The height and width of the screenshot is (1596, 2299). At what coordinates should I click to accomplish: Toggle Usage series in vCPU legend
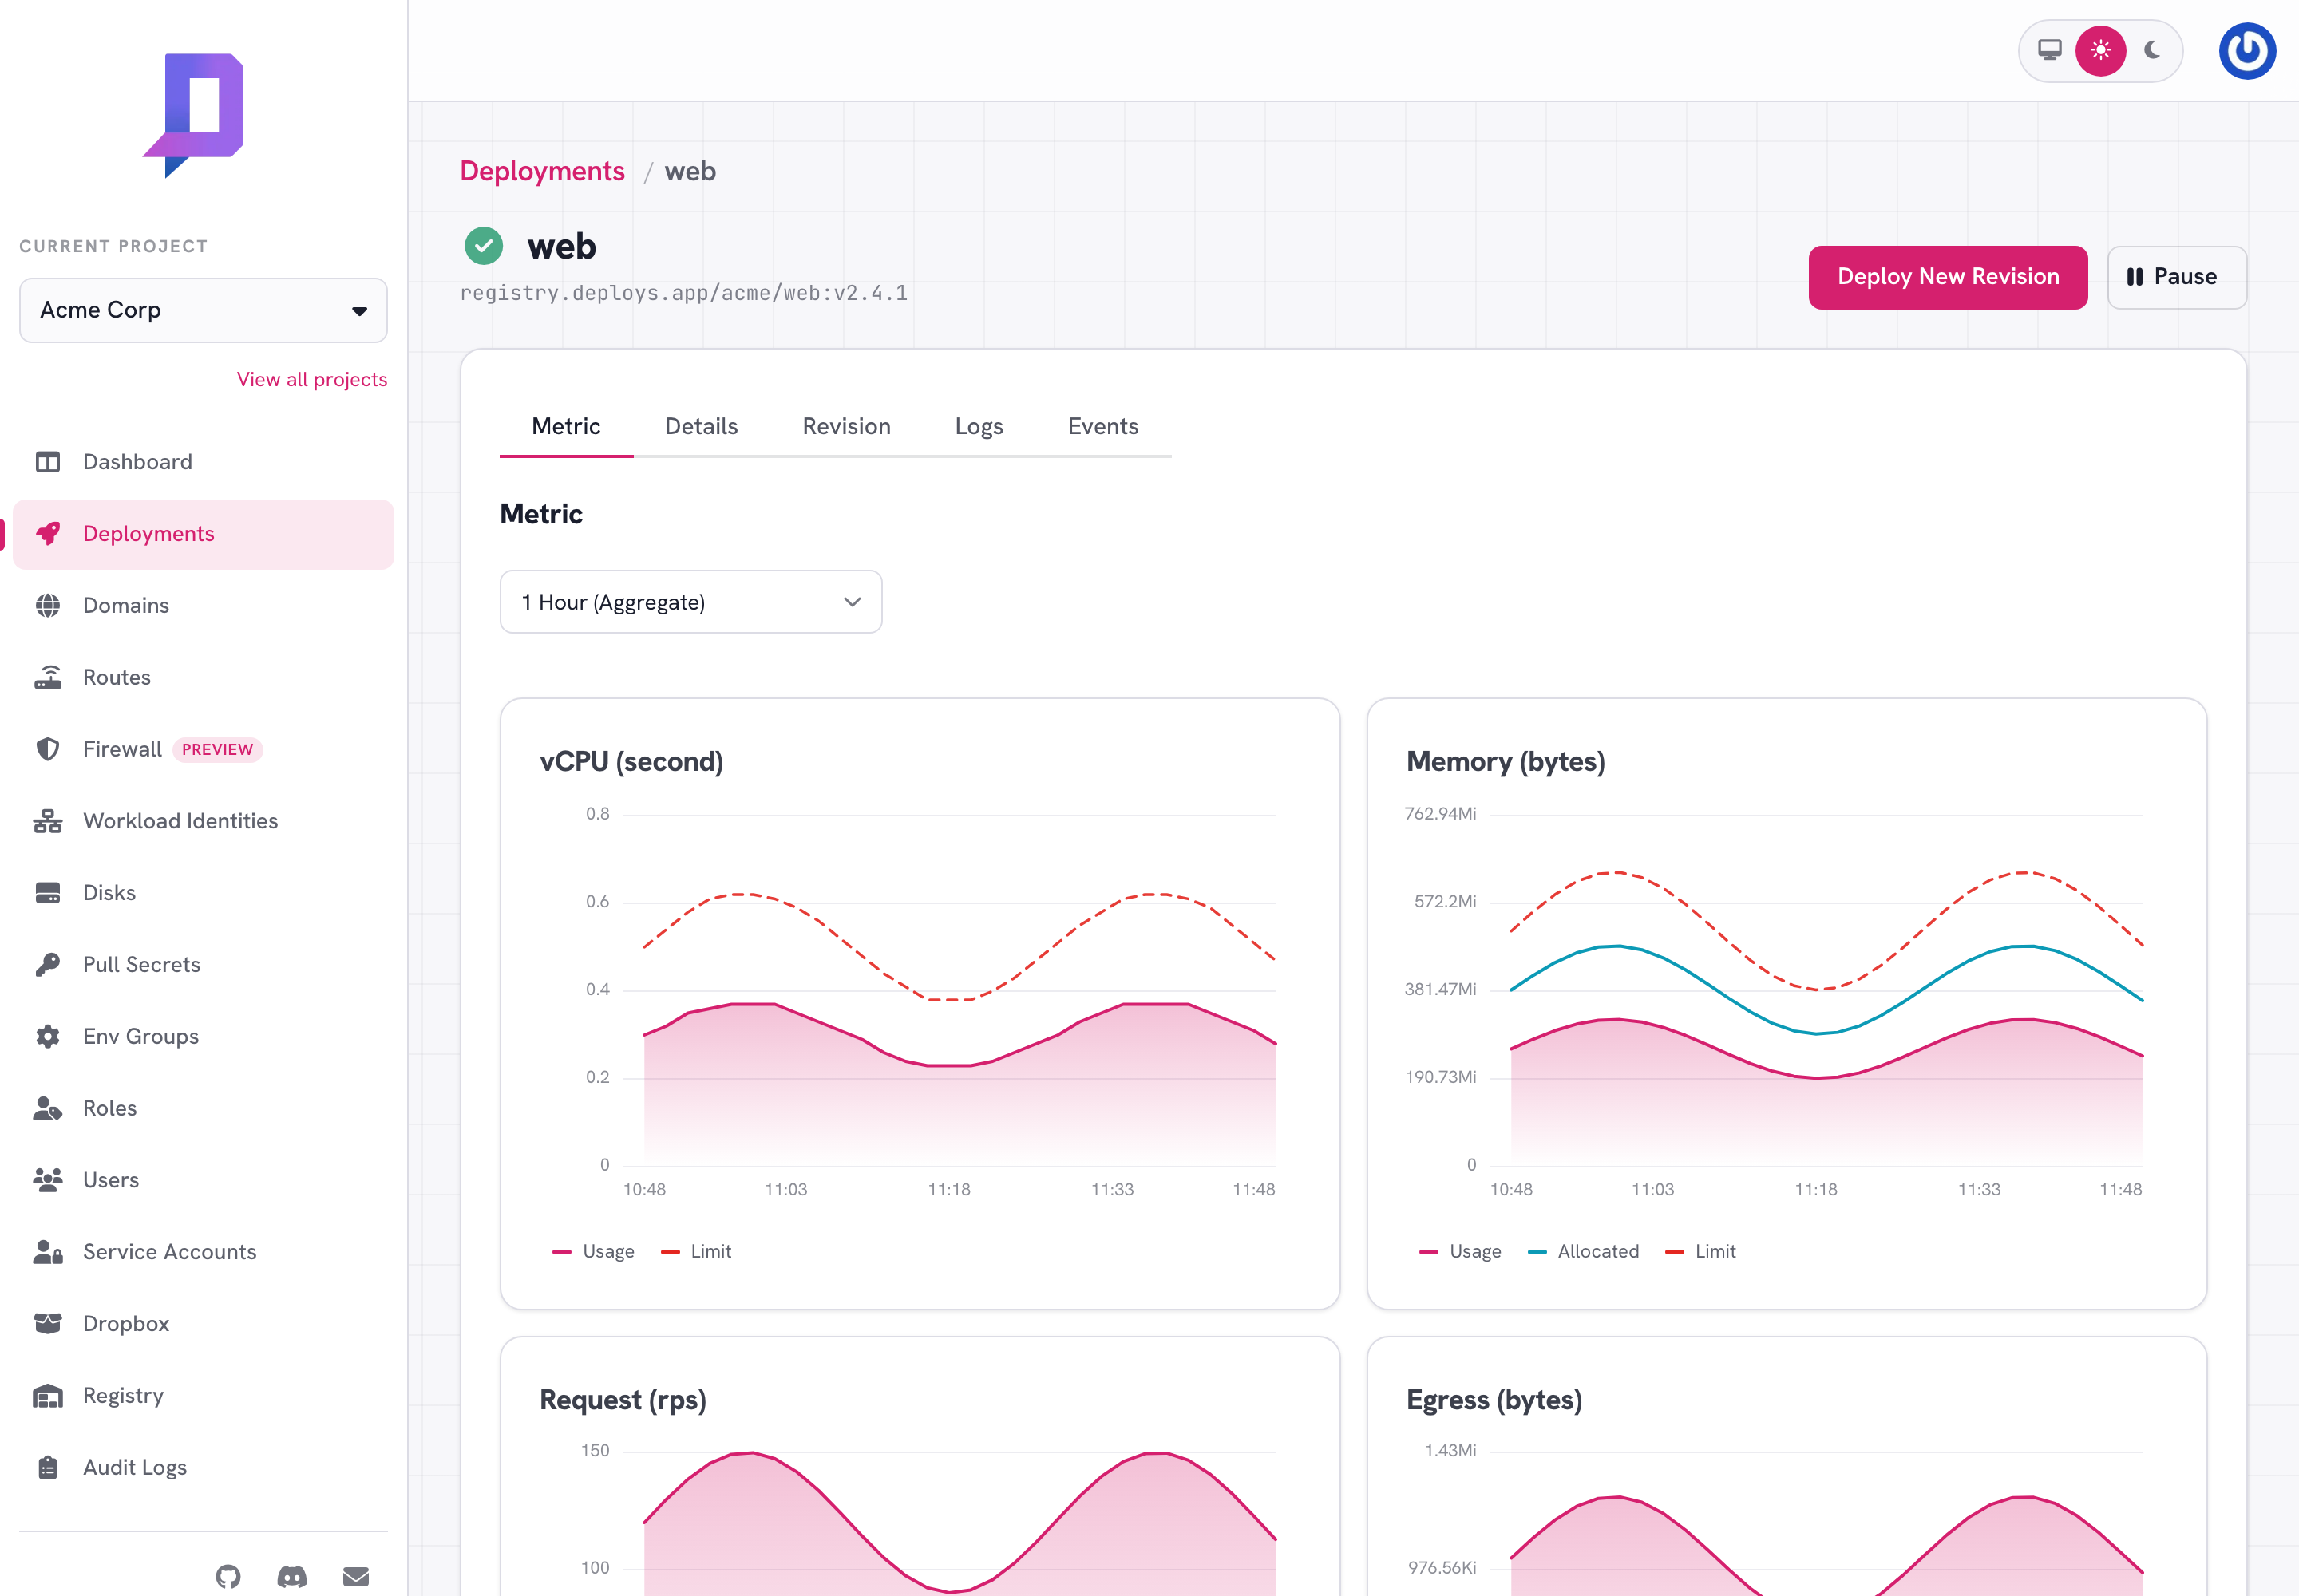pyautogui.click(x=594, y=1252)
